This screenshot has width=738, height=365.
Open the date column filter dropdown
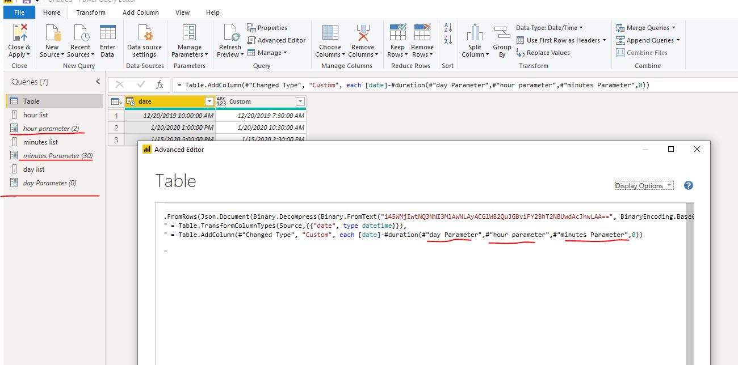pos(209,101)
